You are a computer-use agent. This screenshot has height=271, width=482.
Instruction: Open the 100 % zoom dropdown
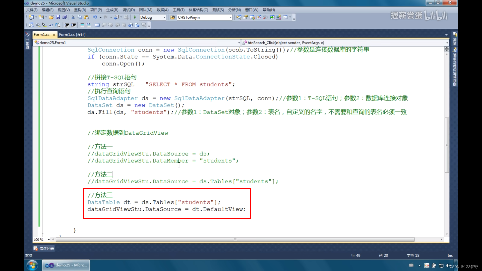pyautogui.click(x=49, y=240)
